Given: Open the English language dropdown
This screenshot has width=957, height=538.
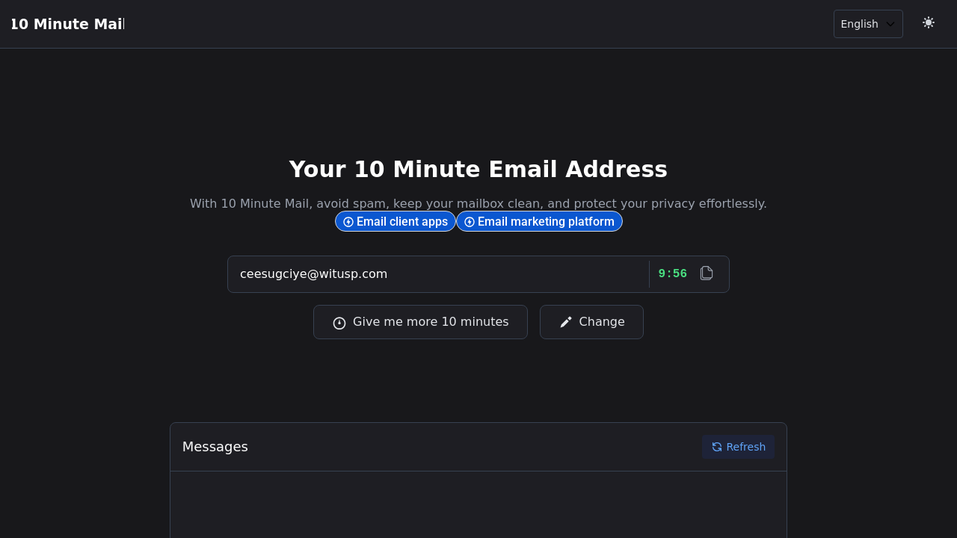Looking at the screenshot, I should point(868,24).
